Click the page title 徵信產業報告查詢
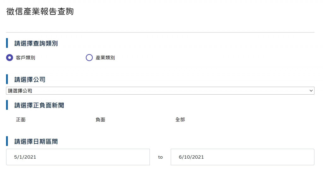323x175 pixels. point(40,12)
